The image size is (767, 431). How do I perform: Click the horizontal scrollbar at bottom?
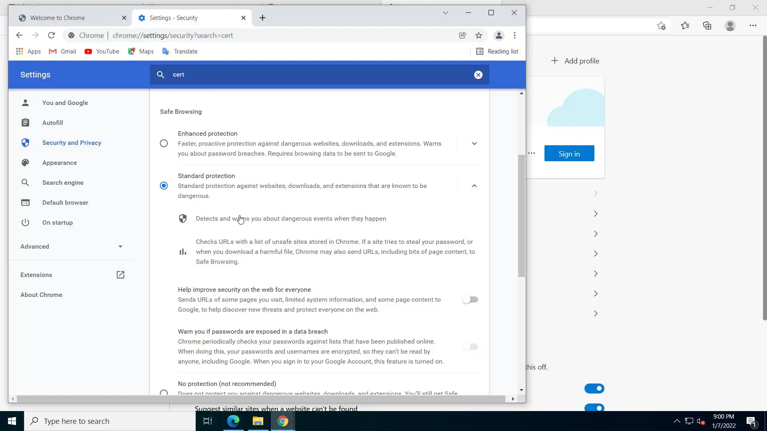pos(260,399)
